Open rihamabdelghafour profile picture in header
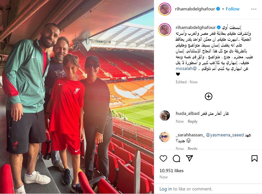 click(165, 9)
